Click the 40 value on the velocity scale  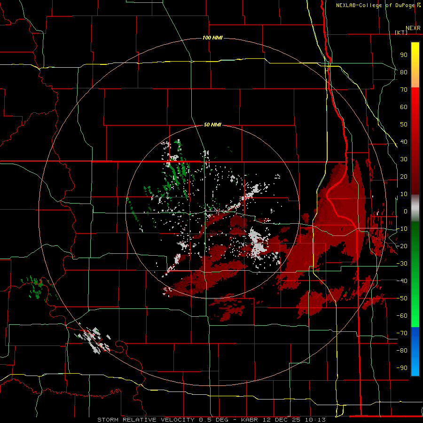[x=404, y=142]
